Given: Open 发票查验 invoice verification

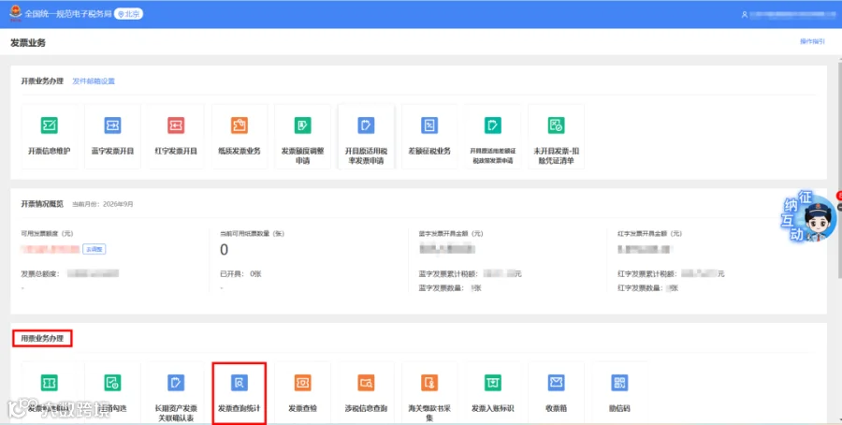Looking at the screenshot, I should [x=303, y=393].
